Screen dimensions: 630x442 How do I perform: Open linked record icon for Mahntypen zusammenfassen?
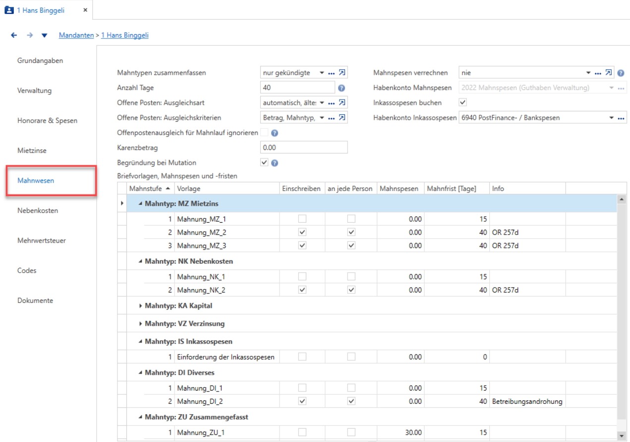click(x=342, y=73)
